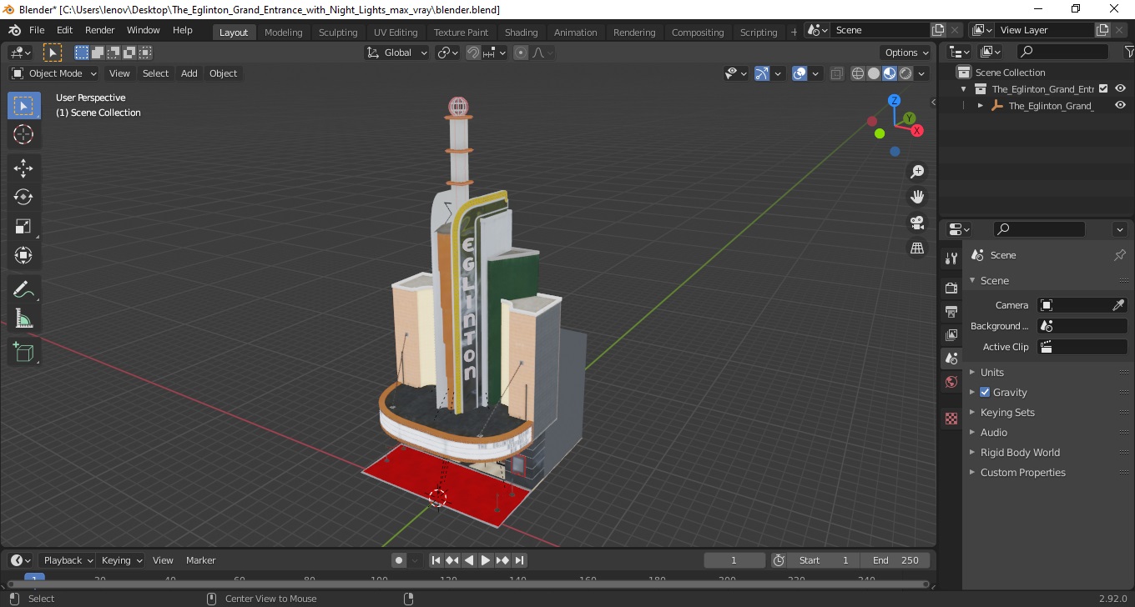Screen dimensions: 1135x607
Task: Select the Select Box tool
Action: point(23,106)
